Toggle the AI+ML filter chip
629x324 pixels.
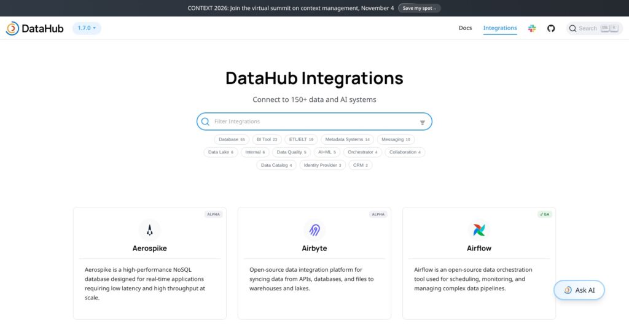[x=327, y=152]
